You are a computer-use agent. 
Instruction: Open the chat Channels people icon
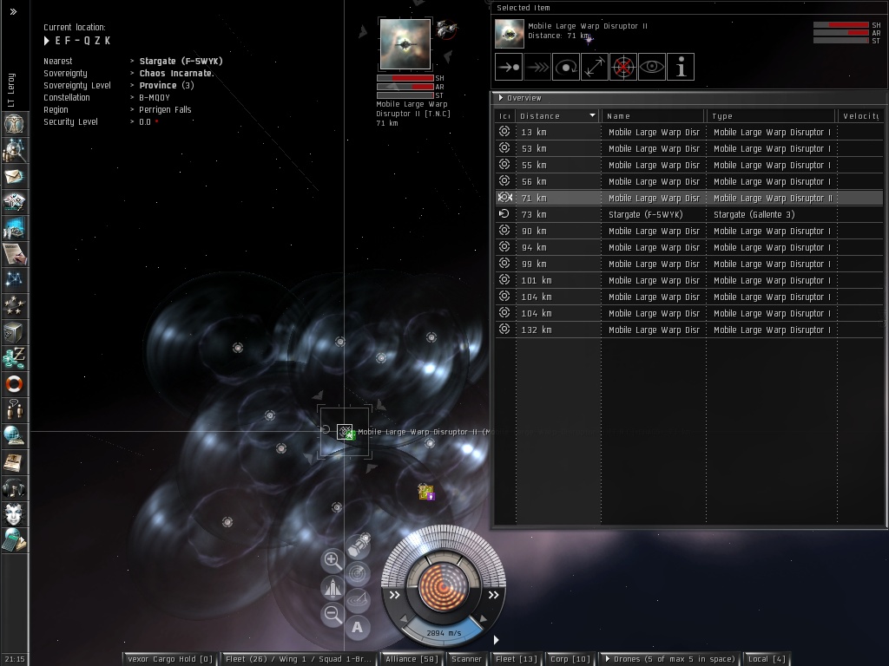14,410
